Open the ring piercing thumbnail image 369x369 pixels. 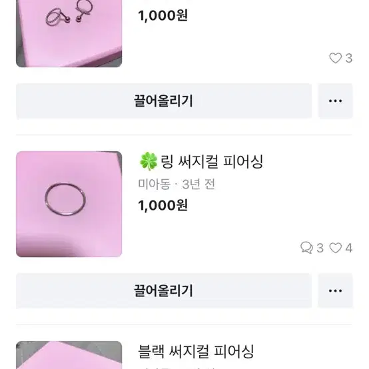click(69, 204)
